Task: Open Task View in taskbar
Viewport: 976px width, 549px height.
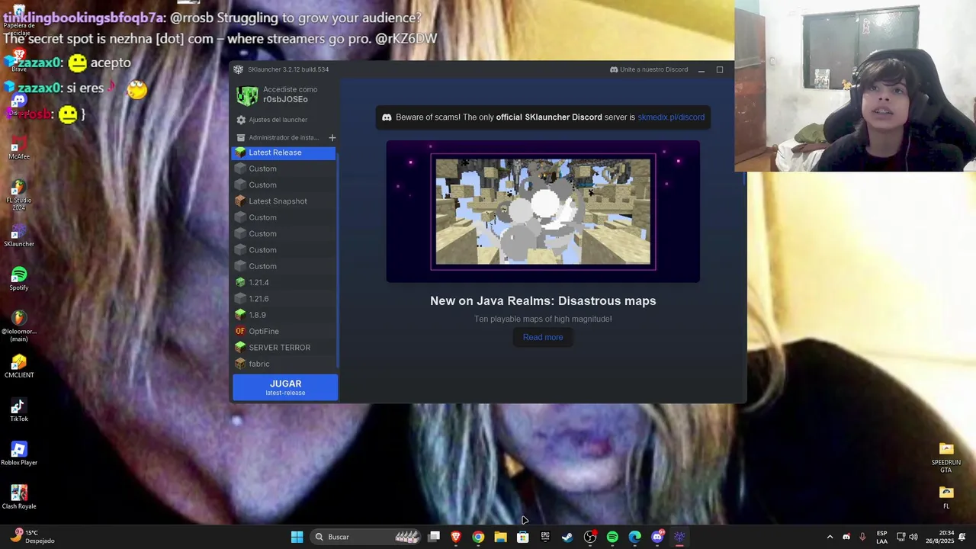Action: 434,537
